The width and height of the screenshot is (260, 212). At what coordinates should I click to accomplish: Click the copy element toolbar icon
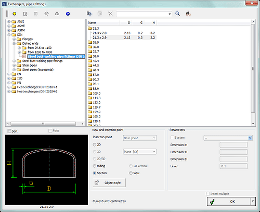coord(89,14)
